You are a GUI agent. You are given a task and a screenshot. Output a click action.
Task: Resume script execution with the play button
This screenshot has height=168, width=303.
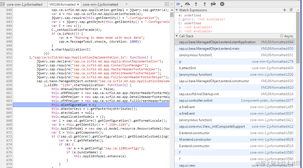[x=179, y=4]
